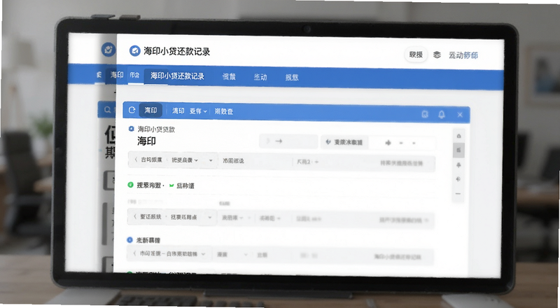Open the text link at the header's far right

click(x=463, y=55)
